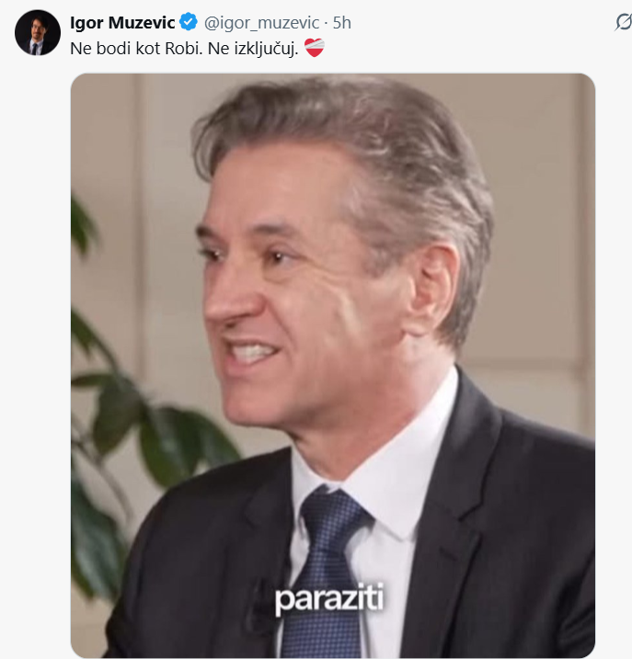Image resolution: width=632 pixels, height=659 pixels.
Task: Open the Igor Muzevic display name
Action: pos(122,23)
